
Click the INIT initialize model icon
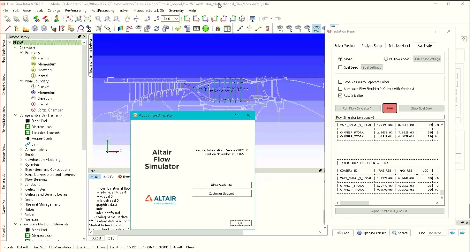click(197, 29)
